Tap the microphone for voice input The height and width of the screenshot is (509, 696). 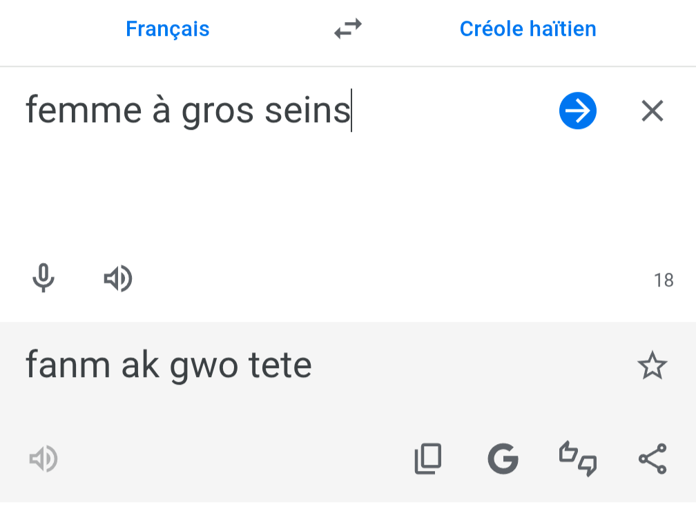tap(43, 278)
